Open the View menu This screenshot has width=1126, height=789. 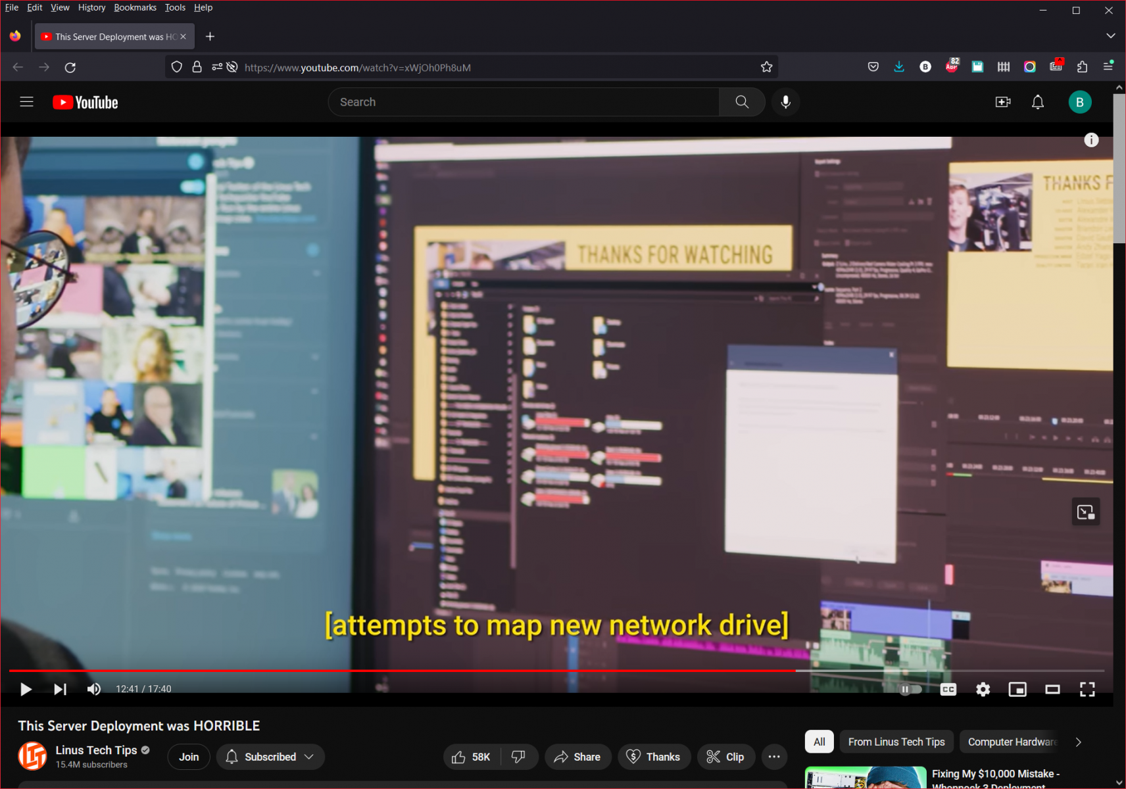[x=60, y=7]
